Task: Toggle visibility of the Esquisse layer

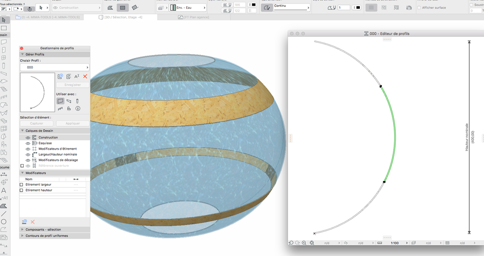Action: click(28, 143)
